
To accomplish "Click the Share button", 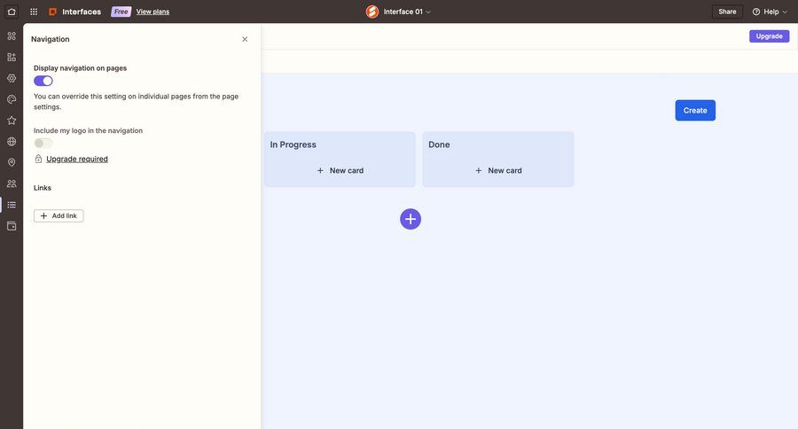I will click(x=727, y=12).
